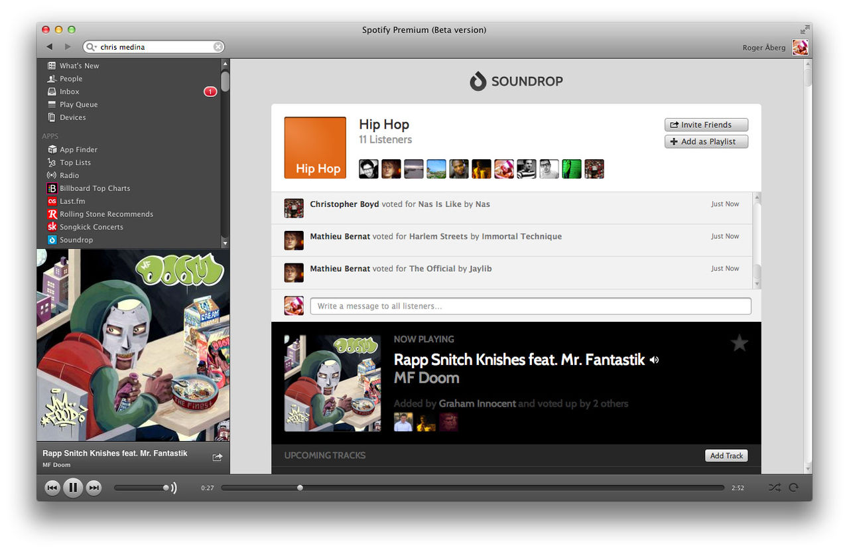Open Songkick Concerts in the sidebar

coord(91,227)
